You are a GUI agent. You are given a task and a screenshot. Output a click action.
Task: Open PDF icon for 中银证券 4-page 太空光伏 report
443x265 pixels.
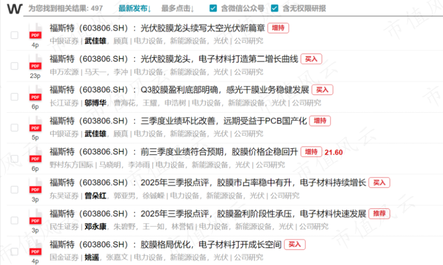click(x=35, y=34)
